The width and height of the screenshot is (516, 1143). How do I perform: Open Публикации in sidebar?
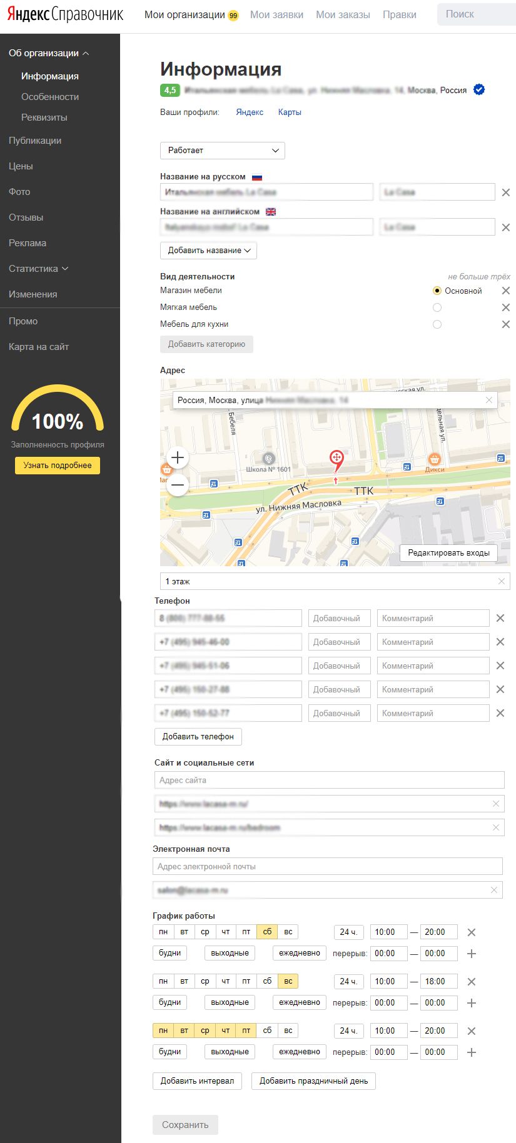coord(35,141)
